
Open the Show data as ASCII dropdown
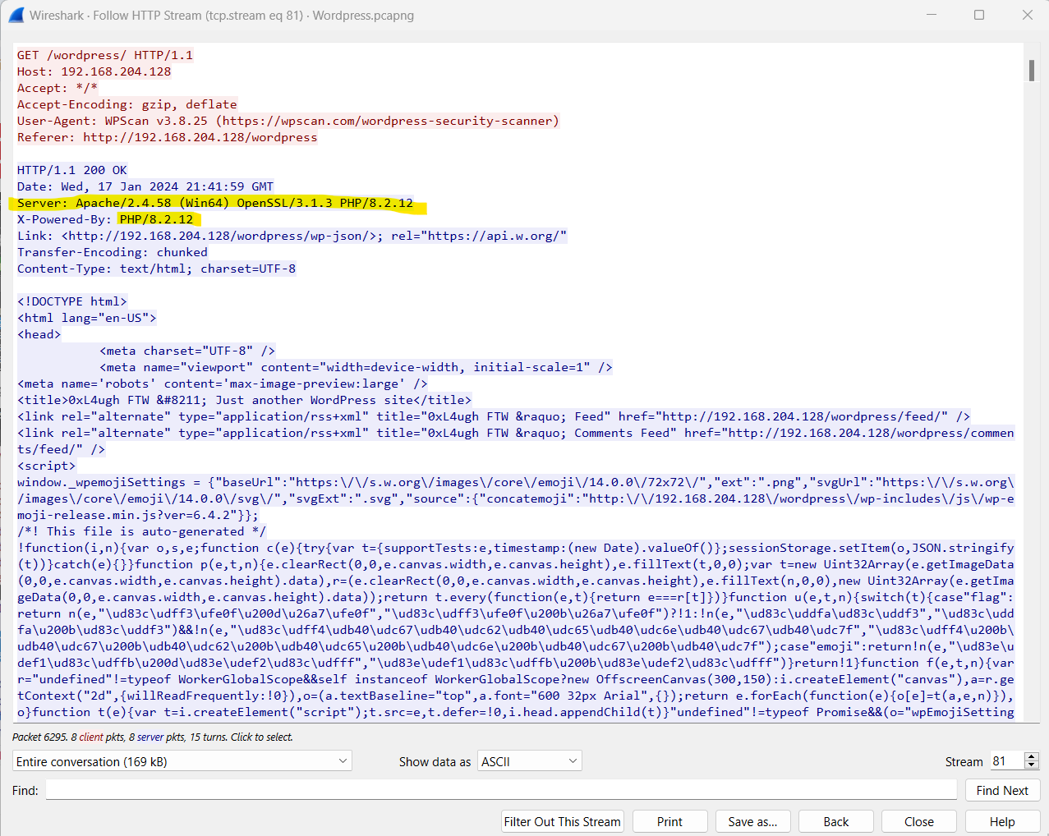click(530, 761)
